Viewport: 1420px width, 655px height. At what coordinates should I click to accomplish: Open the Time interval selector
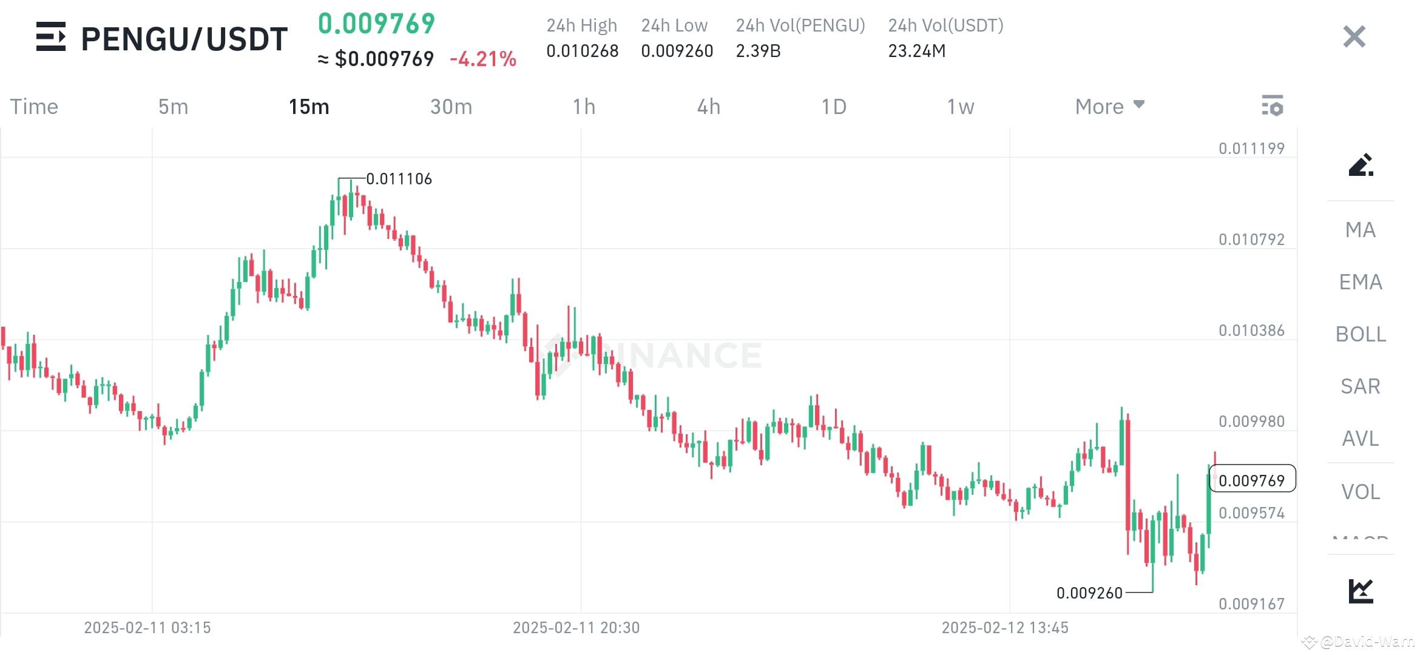34,106
